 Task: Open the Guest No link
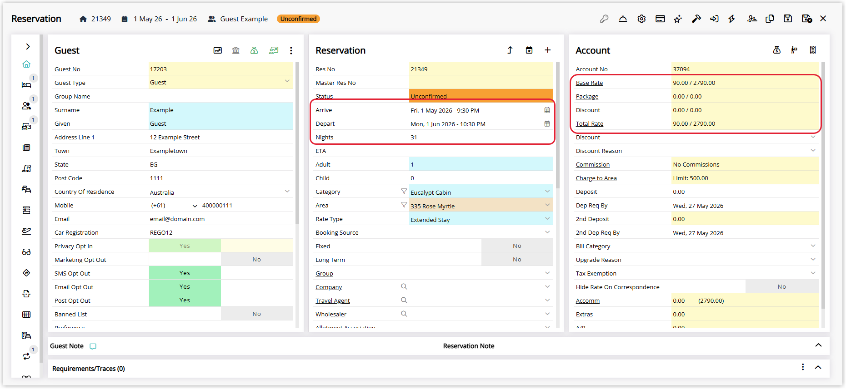[x=67, y=69]
